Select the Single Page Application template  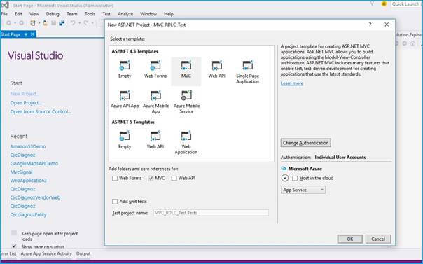(x=247, y=72)
